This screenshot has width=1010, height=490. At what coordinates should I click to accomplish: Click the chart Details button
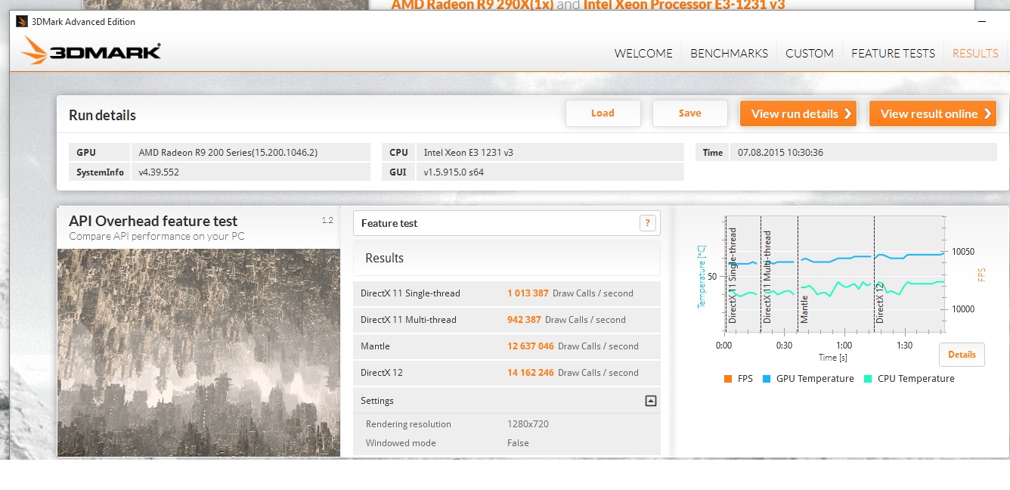pos(962,355)
